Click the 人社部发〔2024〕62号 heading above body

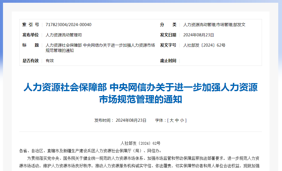141,143
